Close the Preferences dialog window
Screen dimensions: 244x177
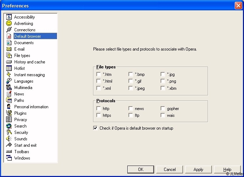238,6
